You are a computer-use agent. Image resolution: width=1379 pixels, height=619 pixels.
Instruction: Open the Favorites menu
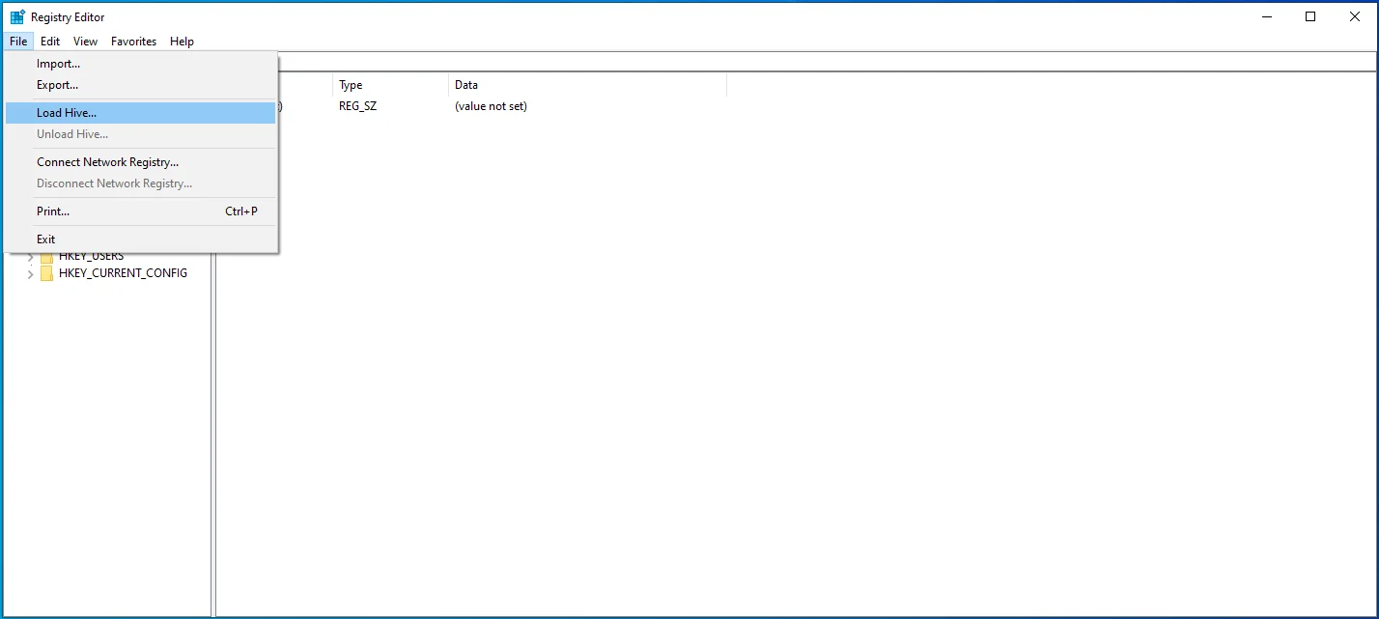click(133, 42)
